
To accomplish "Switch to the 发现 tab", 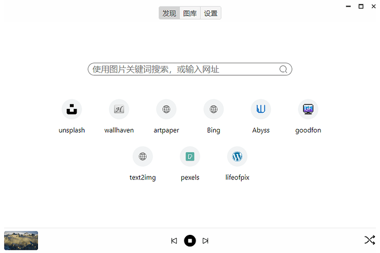I will pyautogui.click(x=169, y=13).
